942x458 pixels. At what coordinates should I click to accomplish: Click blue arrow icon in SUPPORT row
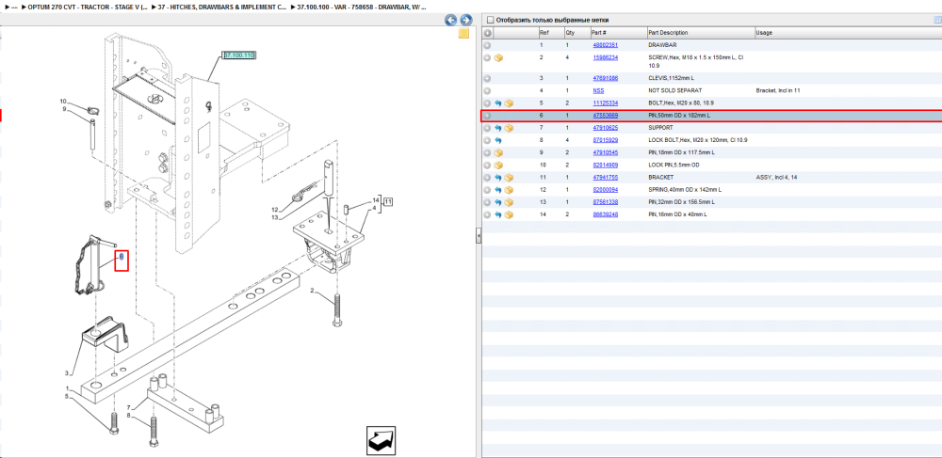click(498, 128)
